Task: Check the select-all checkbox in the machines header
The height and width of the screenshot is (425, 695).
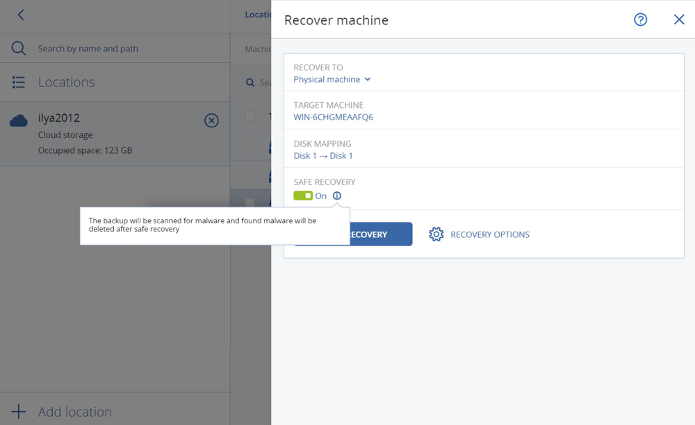Action: [x=248, y=116]
